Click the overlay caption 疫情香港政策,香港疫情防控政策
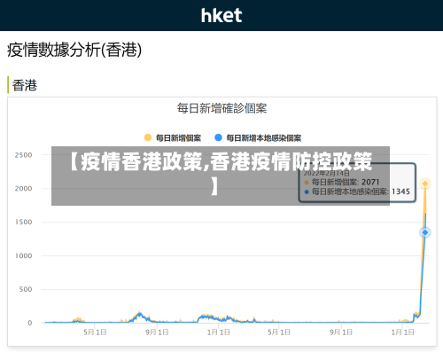Viewport: 443px width, 352px height. (x=221, y=173)
